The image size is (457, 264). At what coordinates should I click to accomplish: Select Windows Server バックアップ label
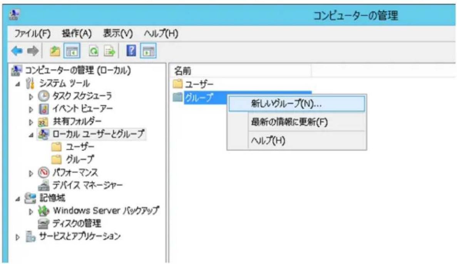click(106, 211)
